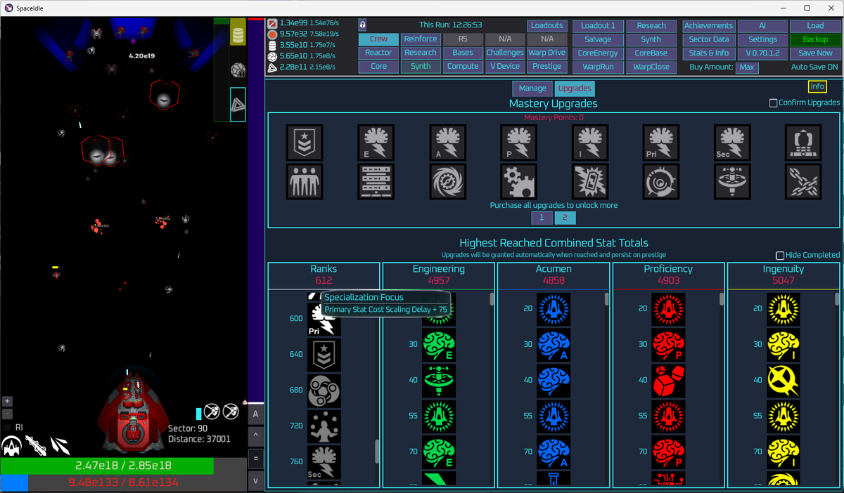
Task: Select the sparking battery mastery upgrade
Action: (589, 181)
